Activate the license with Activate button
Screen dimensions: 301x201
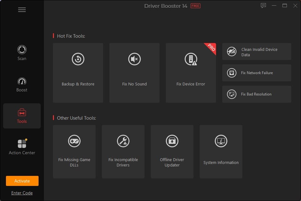pyautogui.click(x=22, y=181)
